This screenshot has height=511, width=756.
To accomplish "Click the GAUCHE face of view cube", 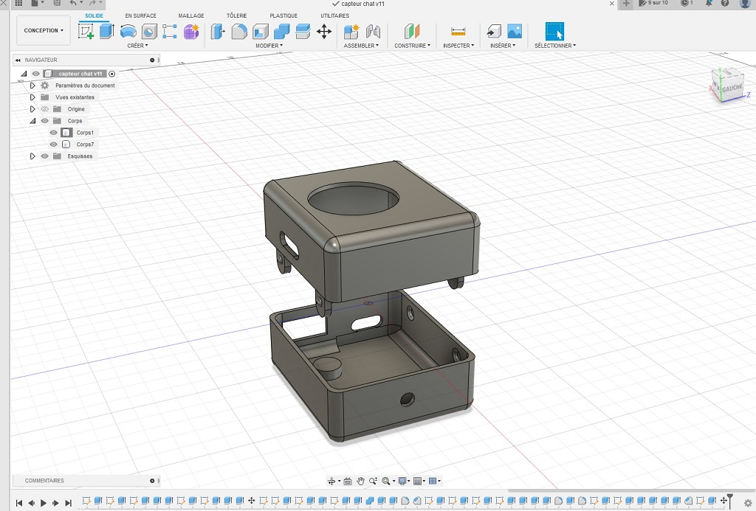I will click(x=730, y=88).
